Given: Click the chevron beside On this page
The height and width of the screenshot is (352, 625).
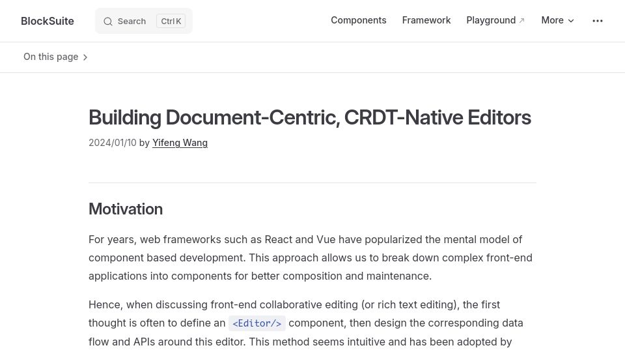Looking at the screenshot, I should coord(85,57).
